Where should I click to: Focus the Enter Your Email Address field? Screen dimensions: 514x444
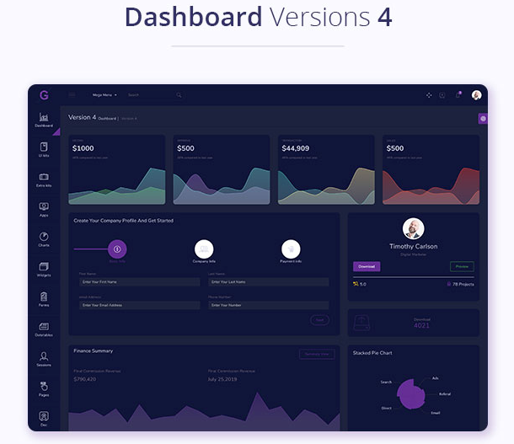[x=139, y=305]
